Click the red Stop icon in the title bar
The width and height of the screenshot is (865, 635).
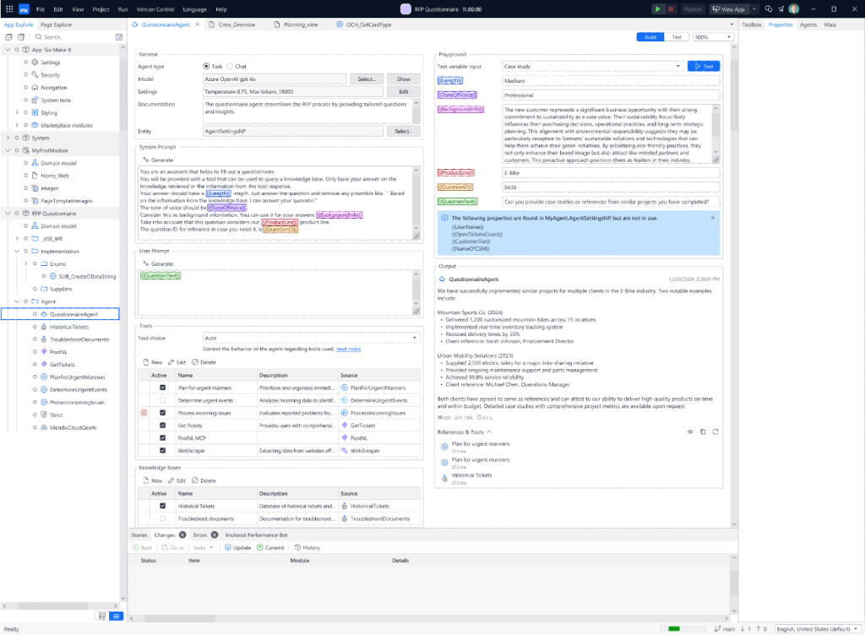pyautogui.click(x=672, y=8)
